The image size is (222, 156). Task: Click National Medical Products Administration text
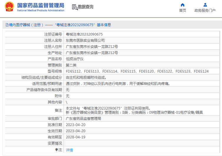click(x=41, y=11)
